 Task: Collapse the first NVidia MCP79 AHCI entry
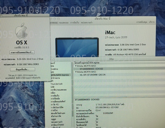point(76,66)
